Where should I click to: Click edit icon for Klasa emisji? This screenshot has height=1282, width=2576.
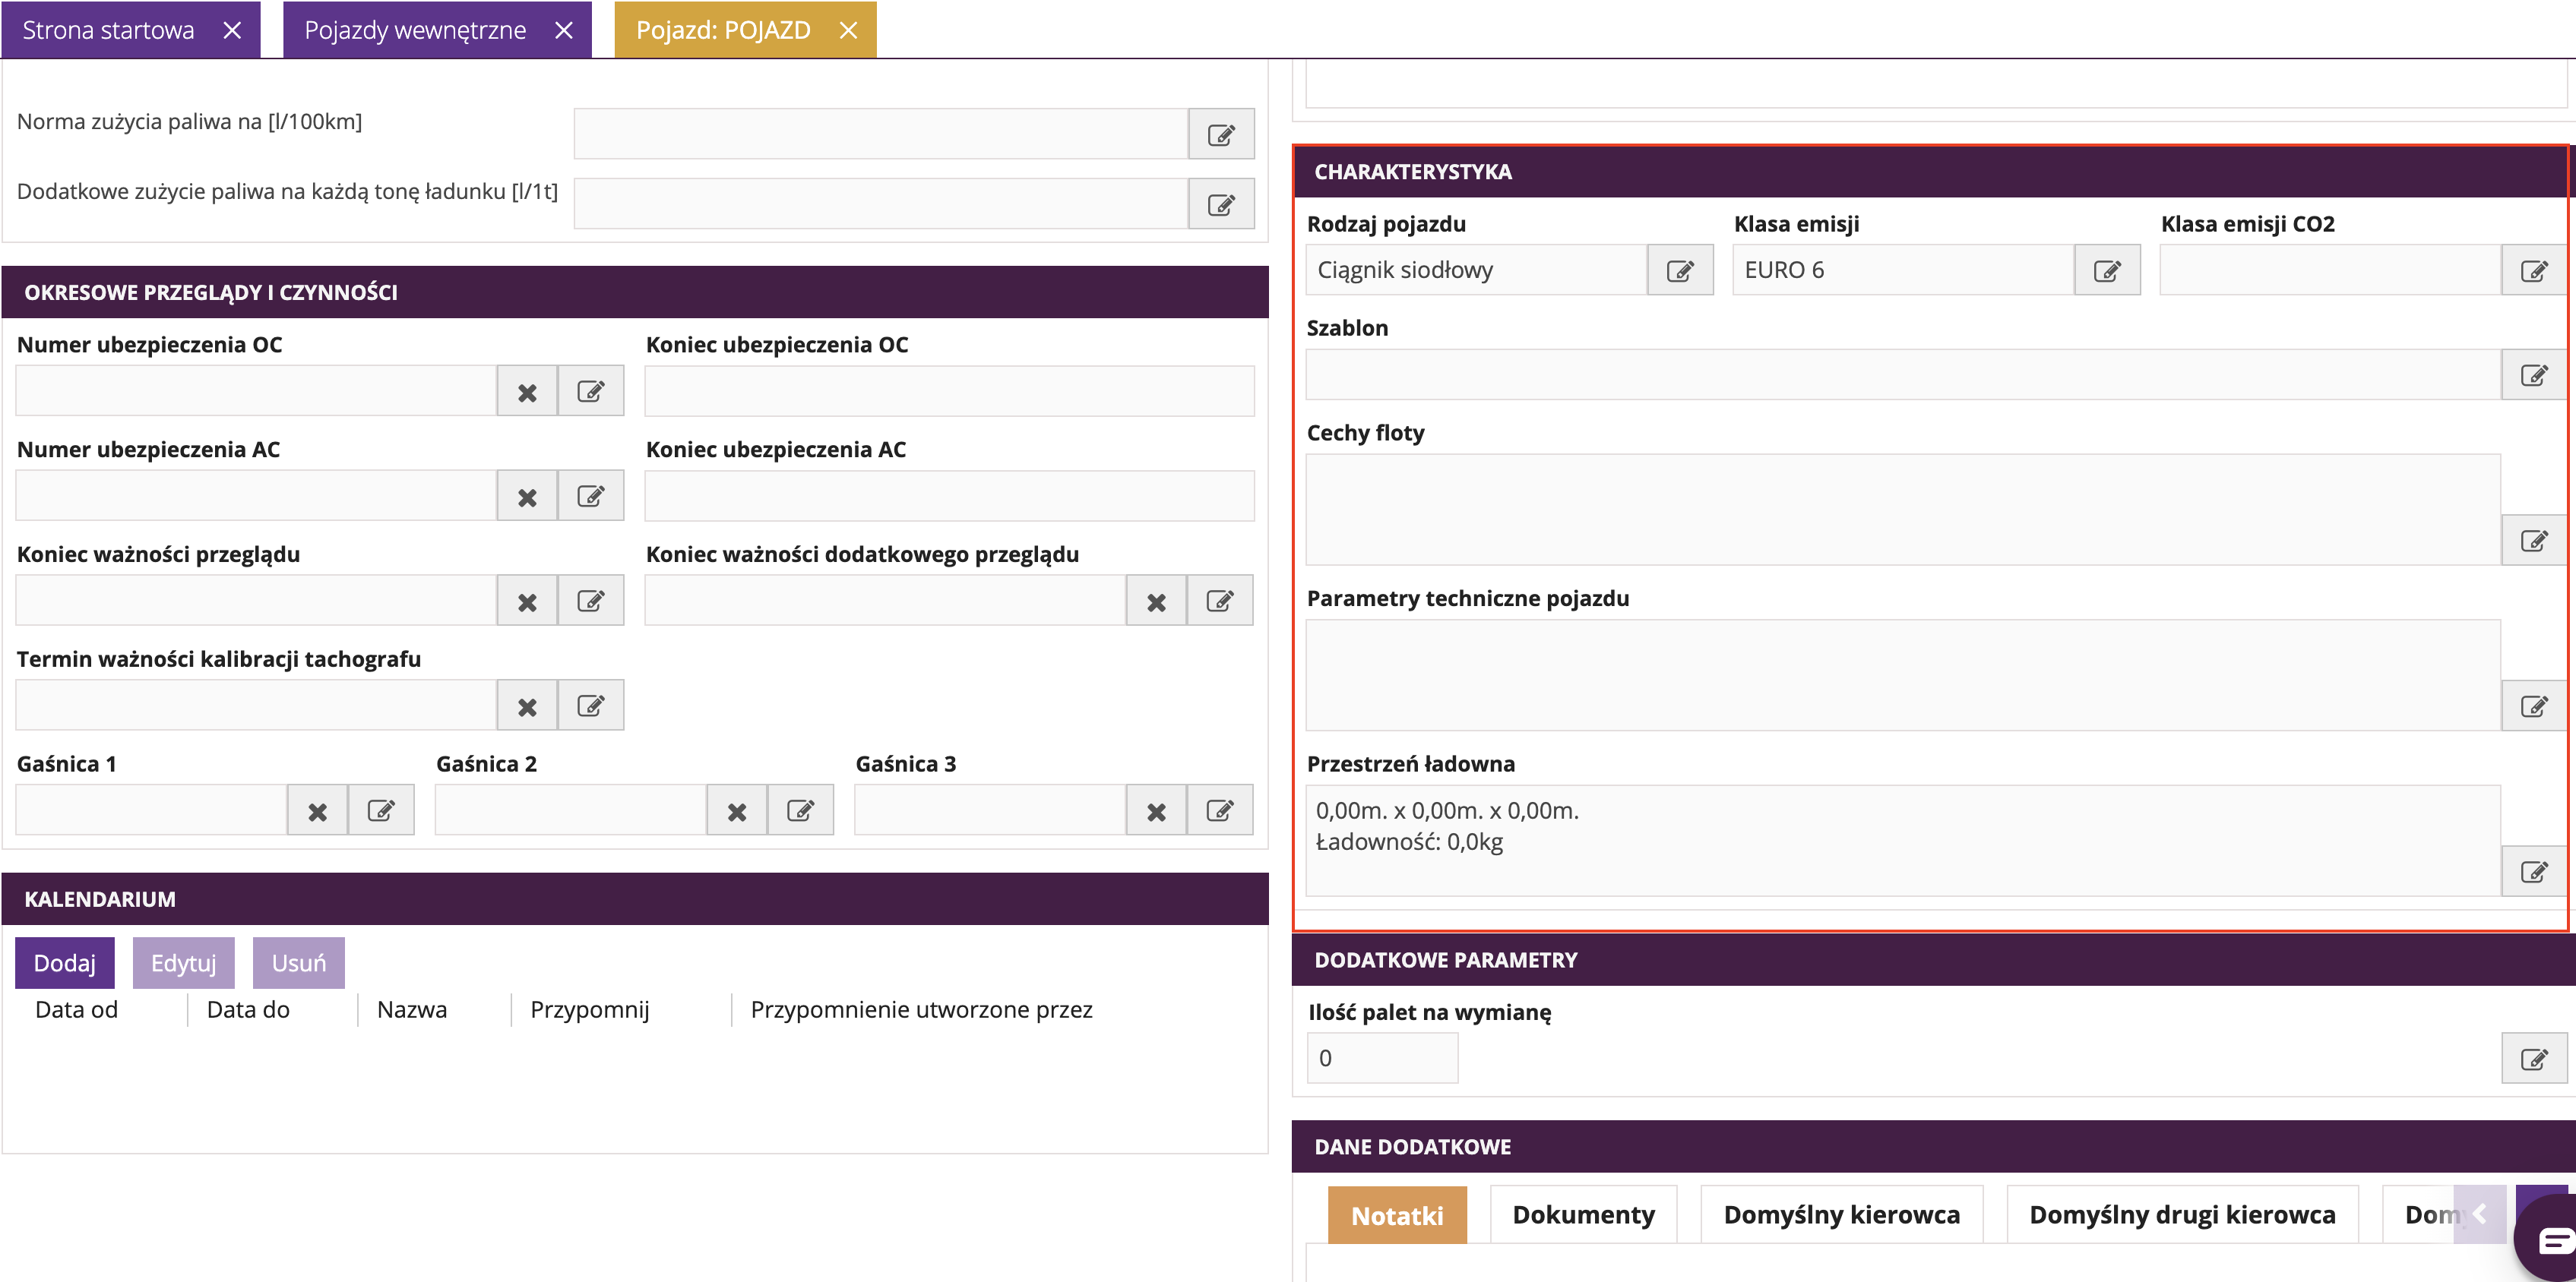(2107, 271)
